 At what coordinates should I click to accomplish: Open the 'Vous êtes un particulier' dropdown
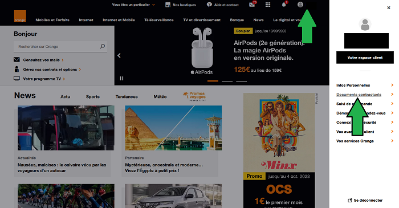(x=133, y=5)
